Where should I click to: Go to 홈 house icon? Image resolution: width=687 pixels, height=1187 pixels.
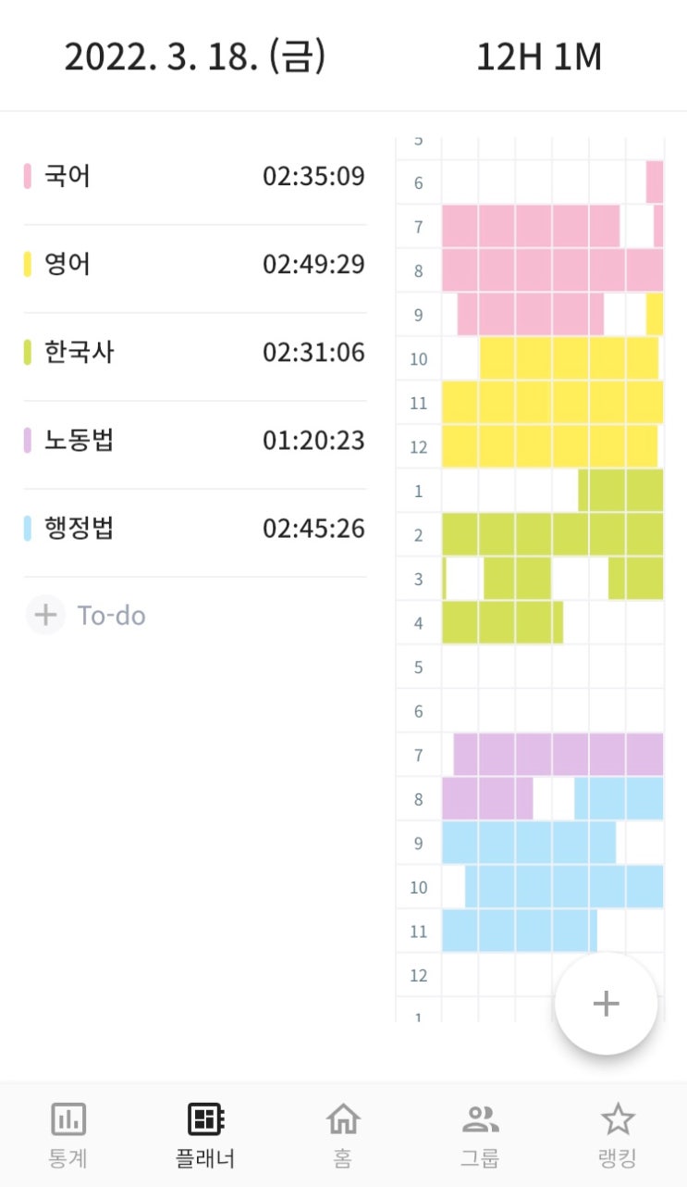343,1120
